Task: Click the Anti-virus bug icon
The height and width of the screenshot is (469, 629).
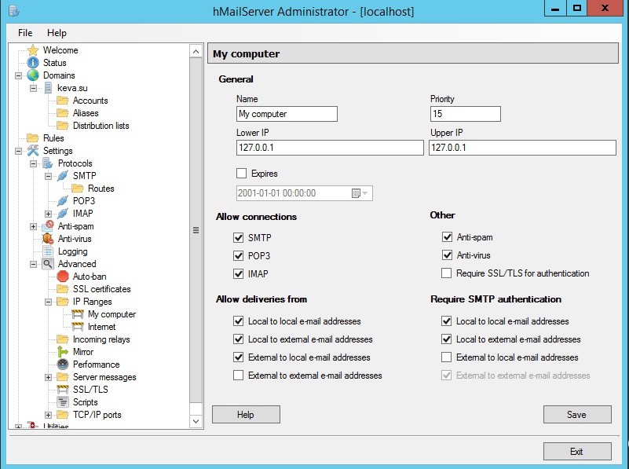Action: pos(48,239)
